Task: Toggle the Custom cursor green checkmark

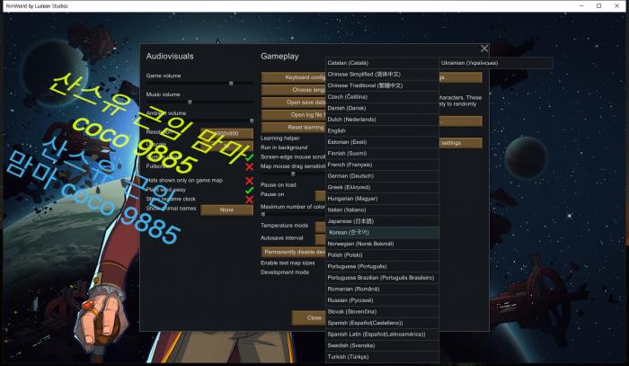Action: click(250, 156)
